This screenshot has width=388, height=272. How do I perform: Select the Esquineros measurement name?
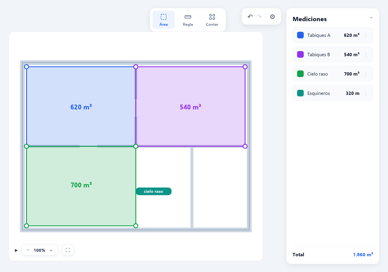click(319, 93)
